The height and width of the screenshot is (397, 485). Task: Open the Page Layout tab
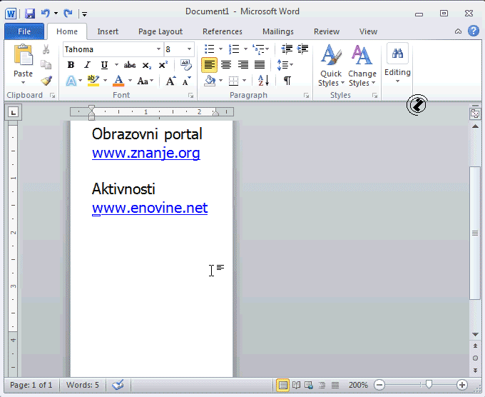point(160,31)
